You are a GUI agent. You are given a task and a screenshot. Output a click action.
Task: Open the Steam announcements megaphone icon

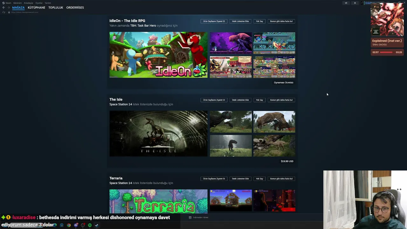pos(346,3)
